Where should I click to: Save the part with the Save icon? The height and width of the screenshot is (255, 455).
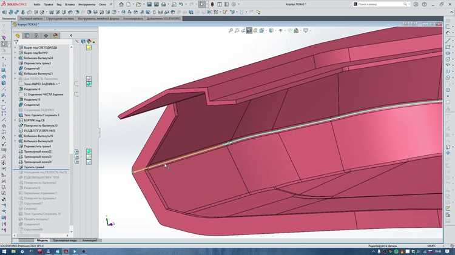point(149,4)
